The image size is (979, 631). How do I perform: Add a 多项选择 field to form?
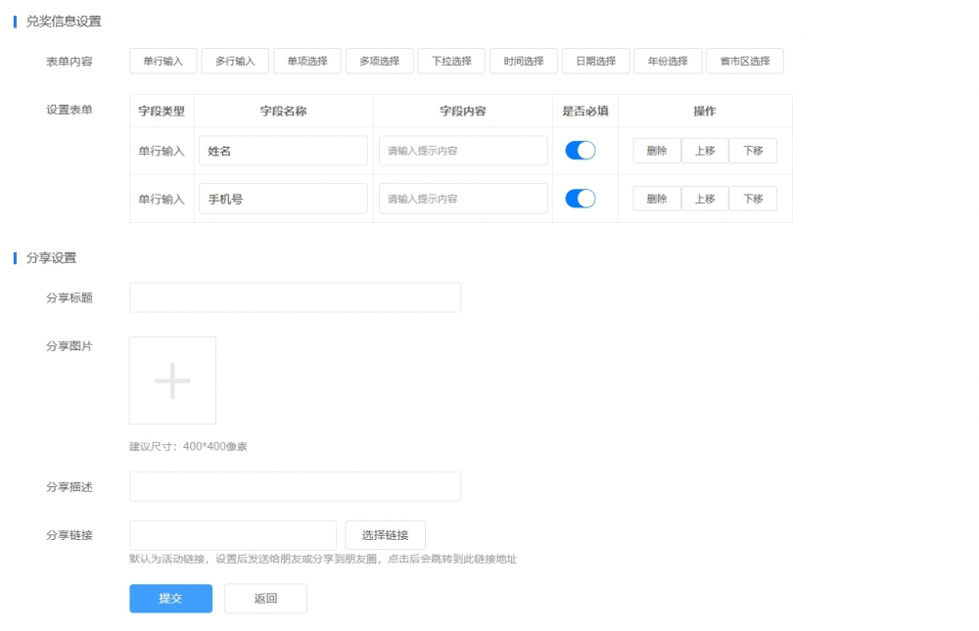pos(380,61)
